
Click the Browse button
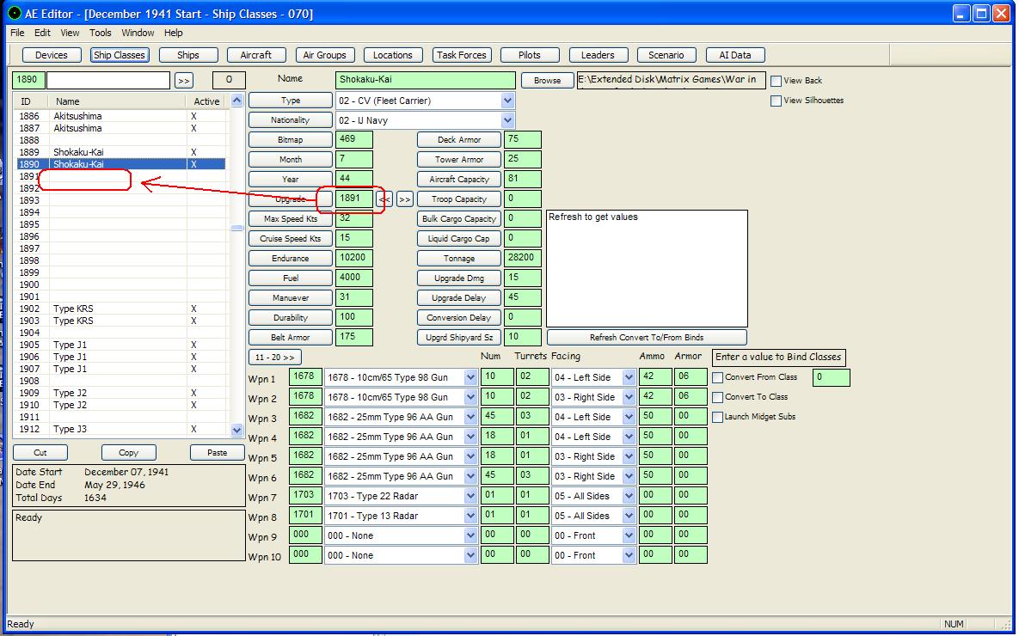(x=547, y=81)
